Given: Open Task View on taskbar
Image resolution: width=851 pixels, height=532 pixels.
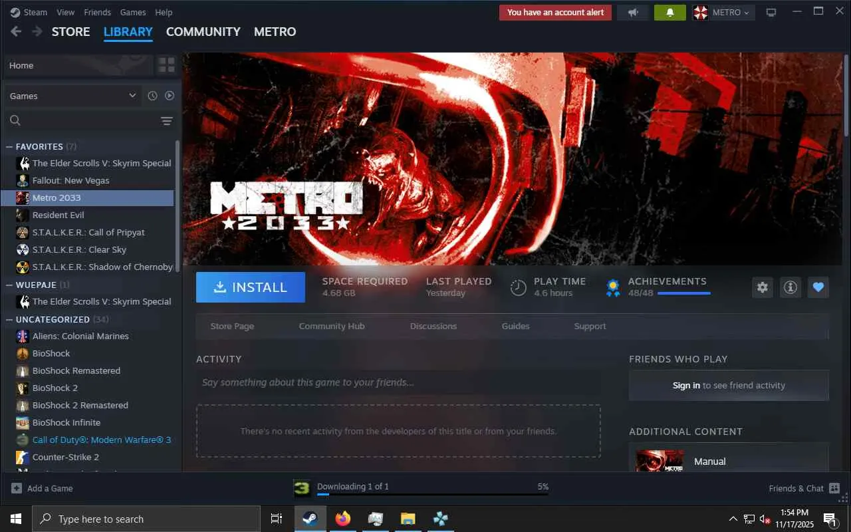Looking at the screenshot, I should pos(277,519).
